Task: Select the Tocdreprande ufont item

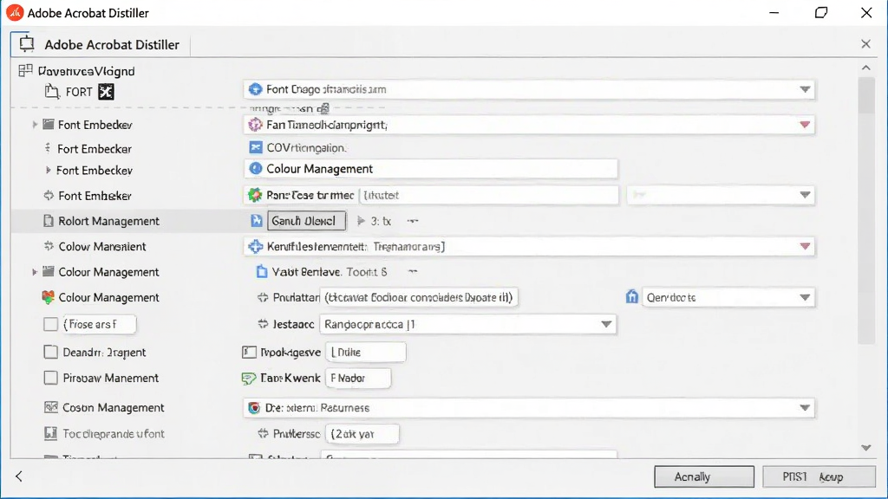Action: [x=114, y=434]
